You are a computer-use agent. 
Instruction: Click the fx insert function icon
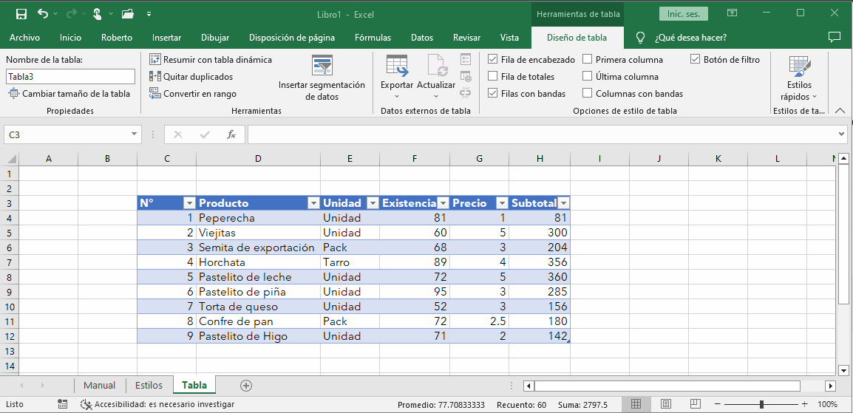point(231,134)
